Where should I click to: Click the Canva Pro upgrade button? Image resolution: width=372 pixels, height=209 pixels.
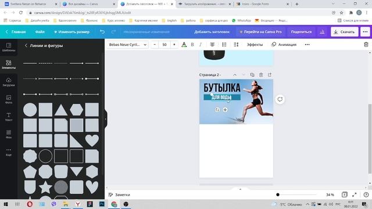[260, 32]
